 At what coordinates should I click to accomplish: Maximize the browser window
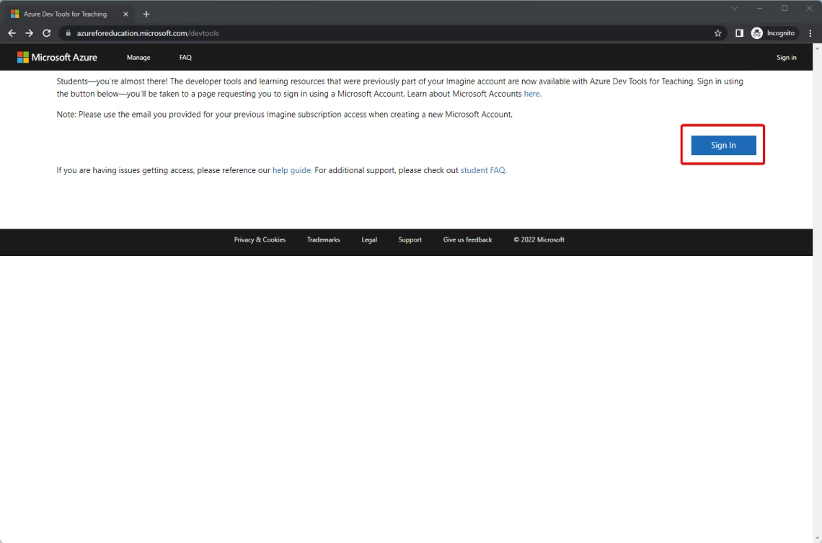pyautogui.click(x=785, y=9)
